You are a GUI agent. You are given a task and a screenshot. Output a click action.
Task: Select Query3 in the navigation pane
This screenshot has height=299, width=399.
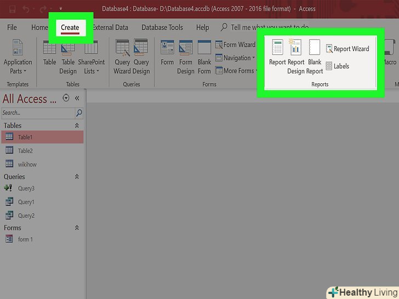coord(42,188)
